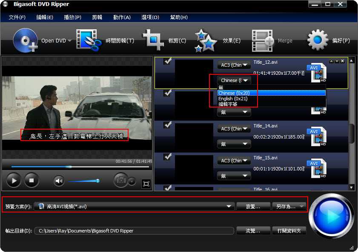The height and width of the screenshot is (252, 358).
Task: Click the volume slider handle
Action: (97, 181)
